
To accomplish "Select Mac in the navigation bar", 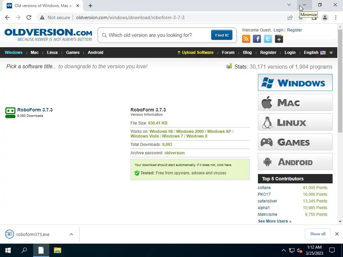I will pos(35,53).
